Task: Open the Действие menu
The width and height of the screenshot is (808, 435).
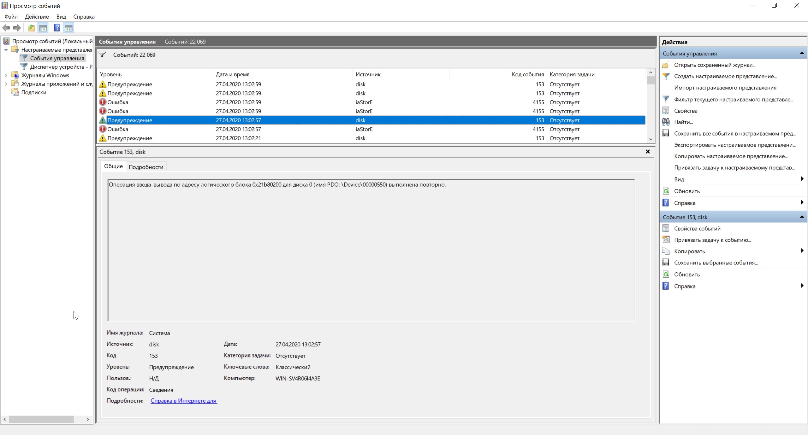Action: click(x=37, y=17)
